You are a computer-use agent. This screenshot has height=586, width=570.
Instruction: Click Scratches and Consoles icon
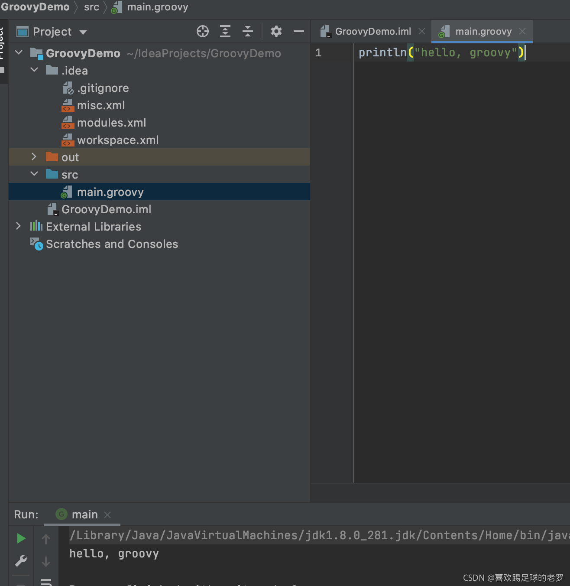(x=36, y=244)
